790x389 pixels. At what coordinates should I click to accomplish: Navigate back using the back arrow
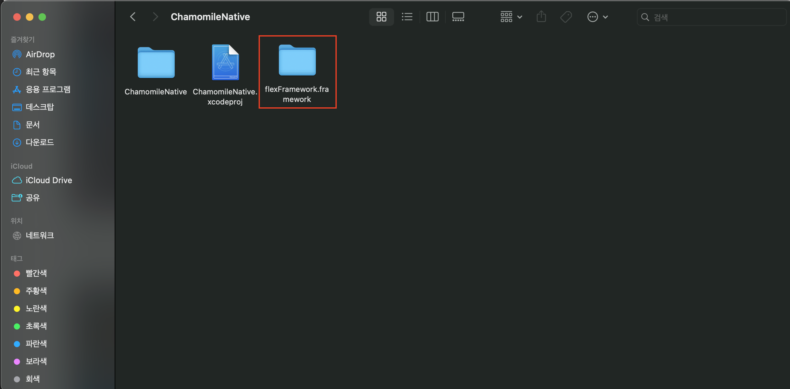(x=133, y=17)
